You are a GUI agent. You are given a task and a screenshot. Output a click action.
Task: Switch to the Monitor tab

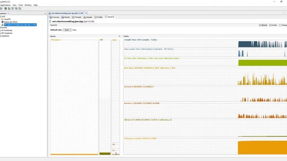coord(66,17)
